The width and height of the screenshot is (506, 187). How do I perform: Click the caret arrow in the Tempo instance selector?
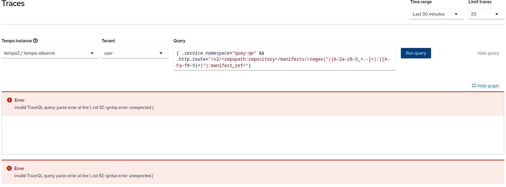point(92,53)
